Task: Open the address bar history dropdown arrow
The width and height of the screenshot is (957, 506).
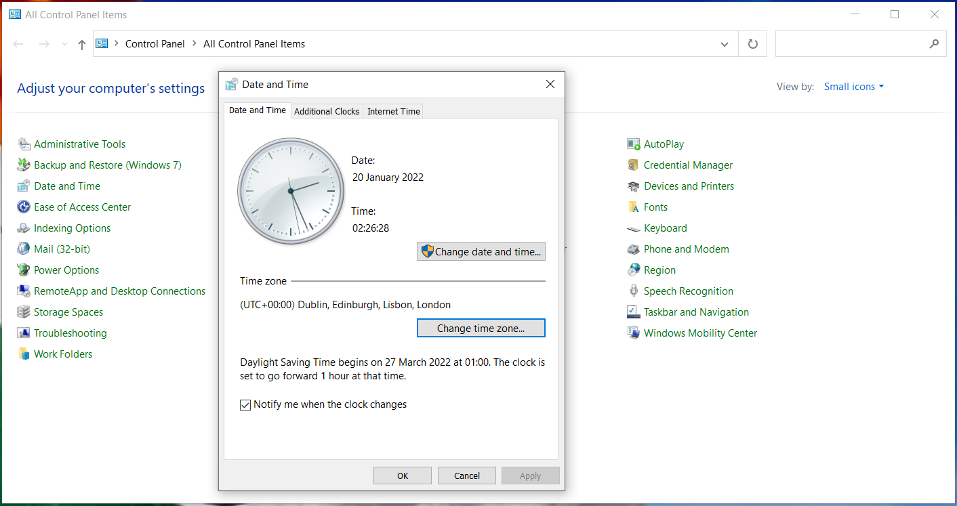Action: [724, 44]
